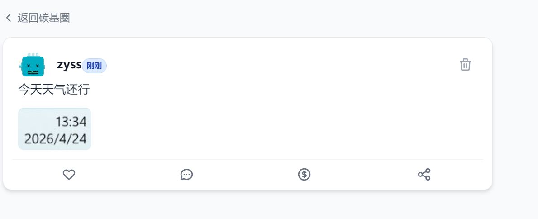Click the 刚刚 timestamp badge
The width and height of the screenshot is (538, 219).
click(x=94, y=66)
